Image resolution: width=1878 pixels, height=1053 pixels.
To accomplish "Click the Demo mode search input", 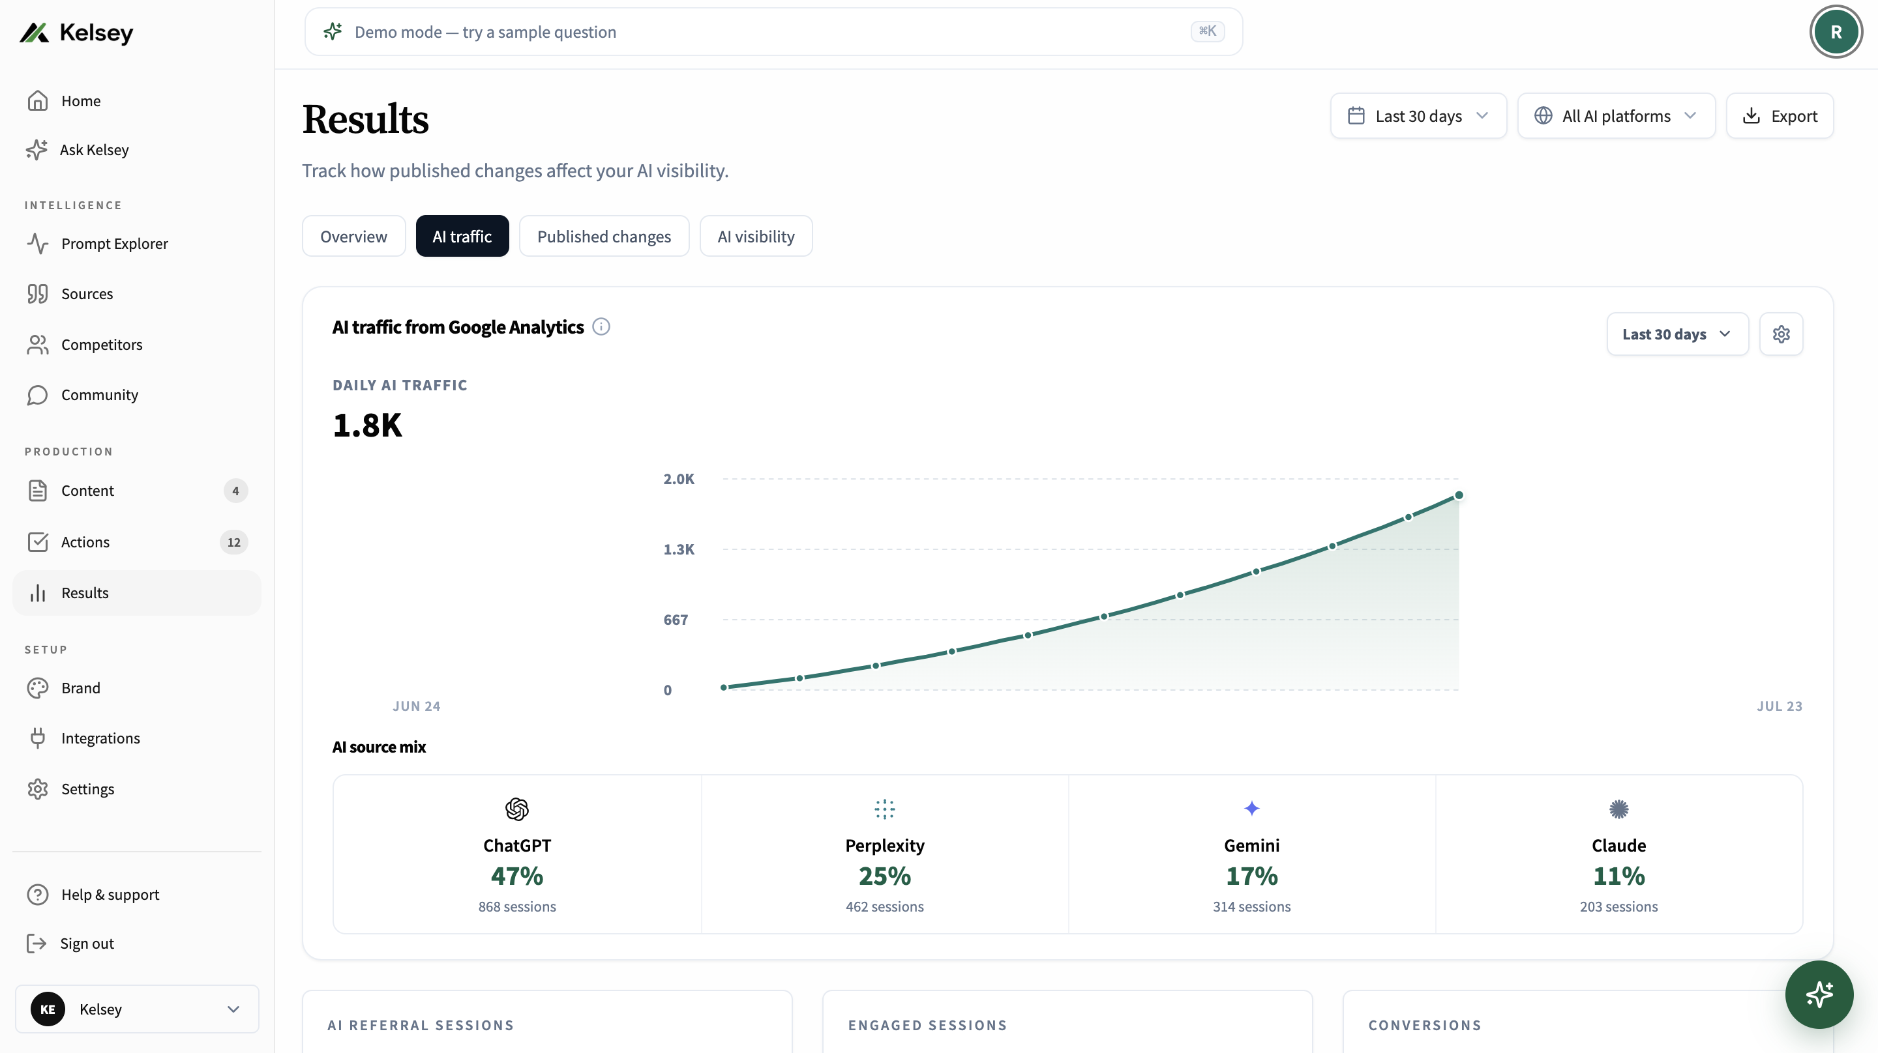I will pos(773,31).
